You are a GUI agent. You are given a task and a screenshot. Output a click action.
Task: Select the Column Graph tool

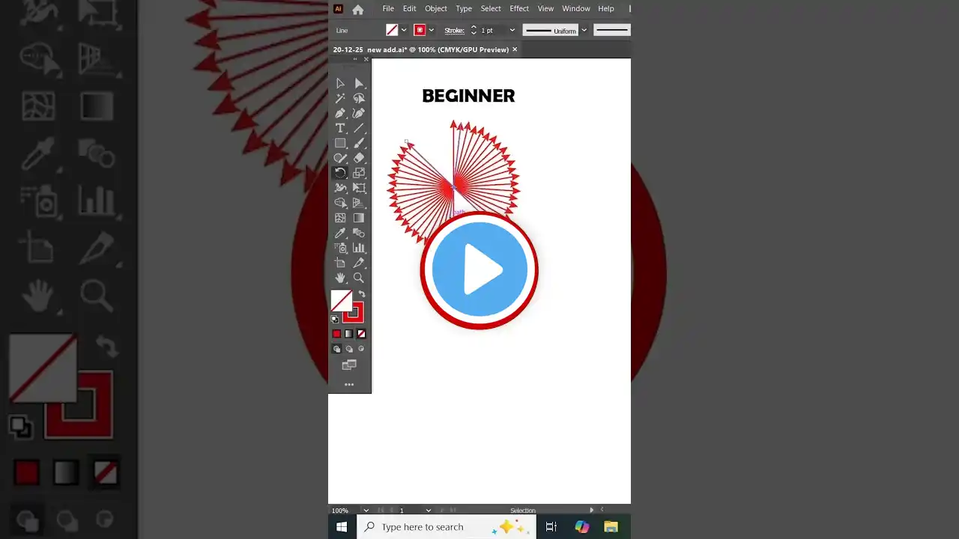click(359, 248)
